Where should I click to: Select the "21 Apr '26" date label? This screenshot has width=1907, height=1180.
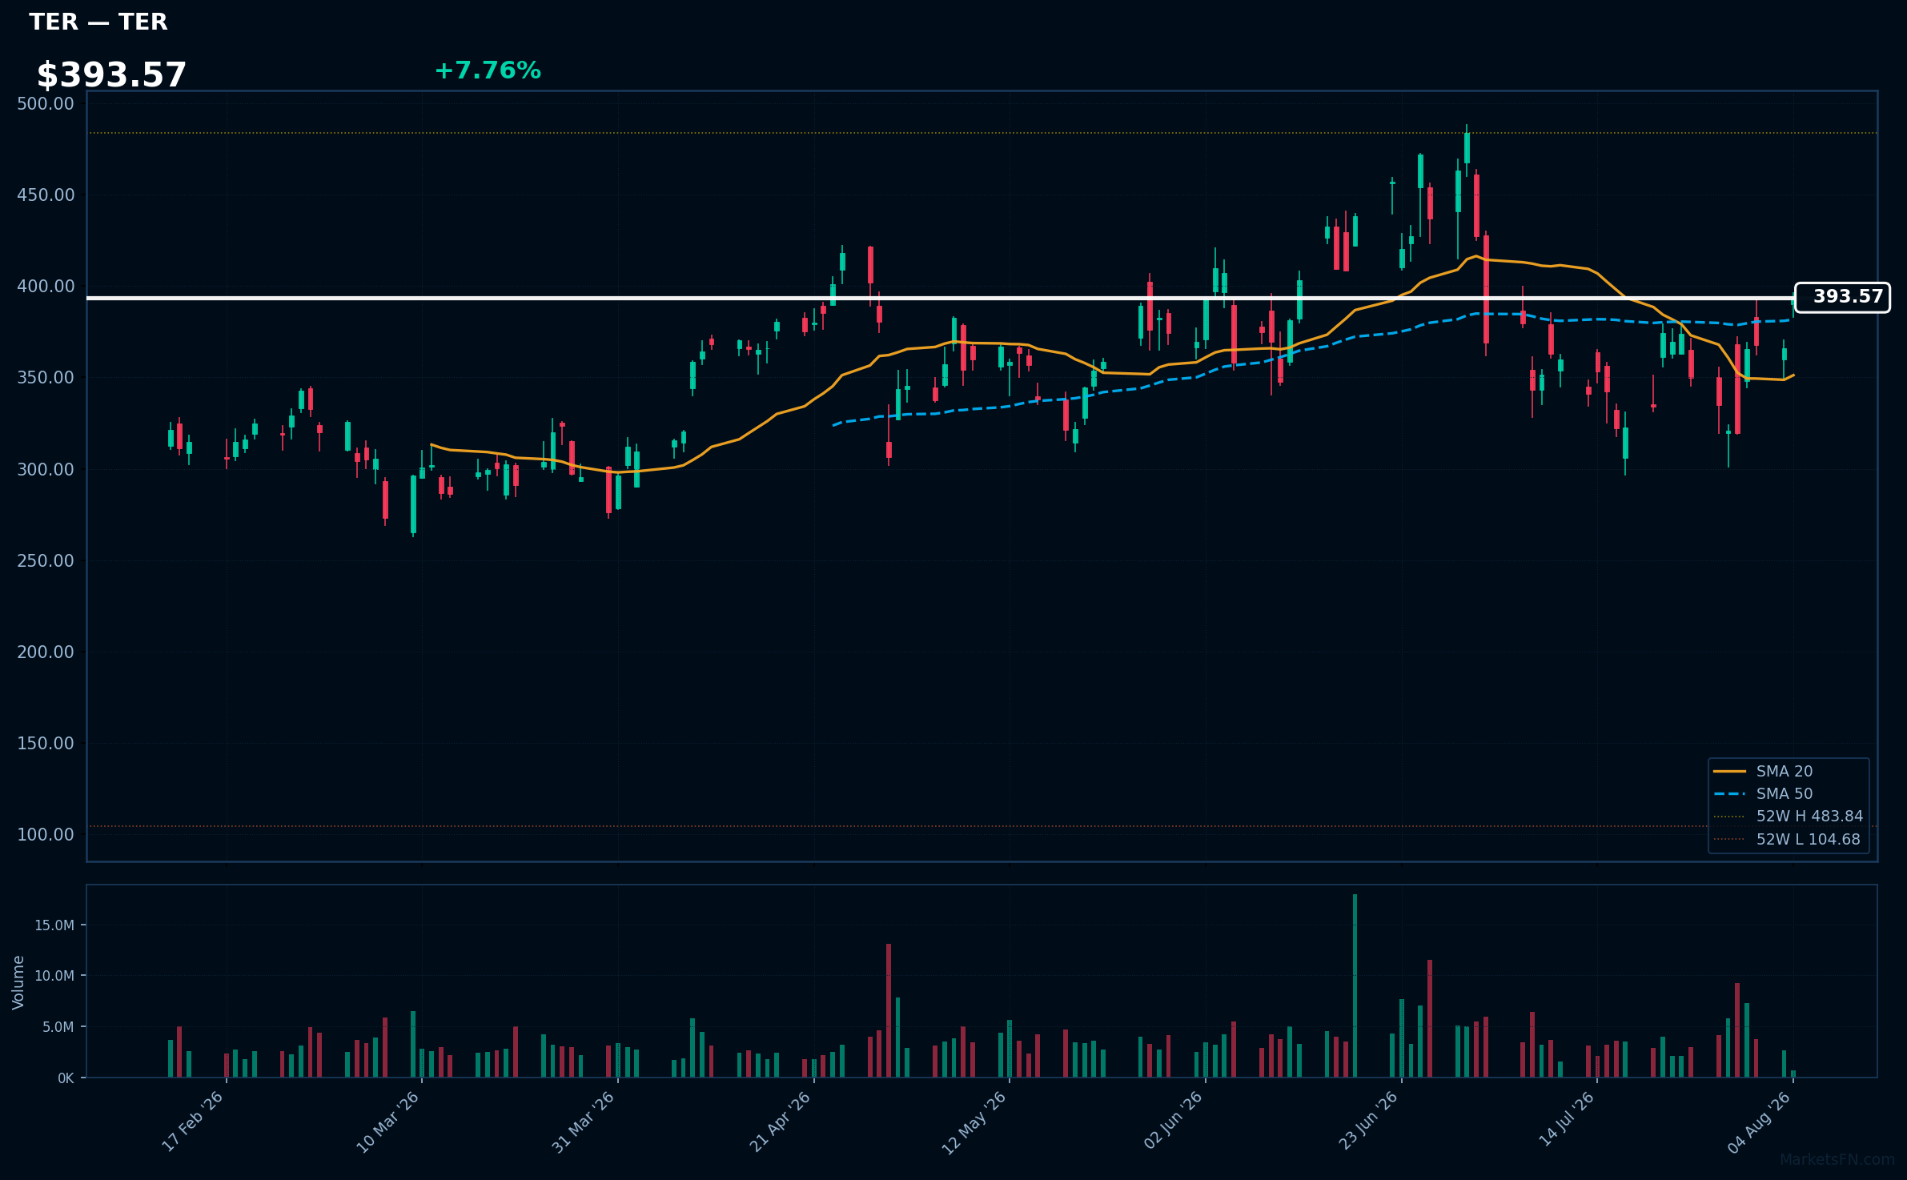click(x=781, y=1122)
